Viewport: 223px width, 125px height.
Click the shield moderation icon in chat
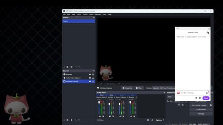point(196,98)
